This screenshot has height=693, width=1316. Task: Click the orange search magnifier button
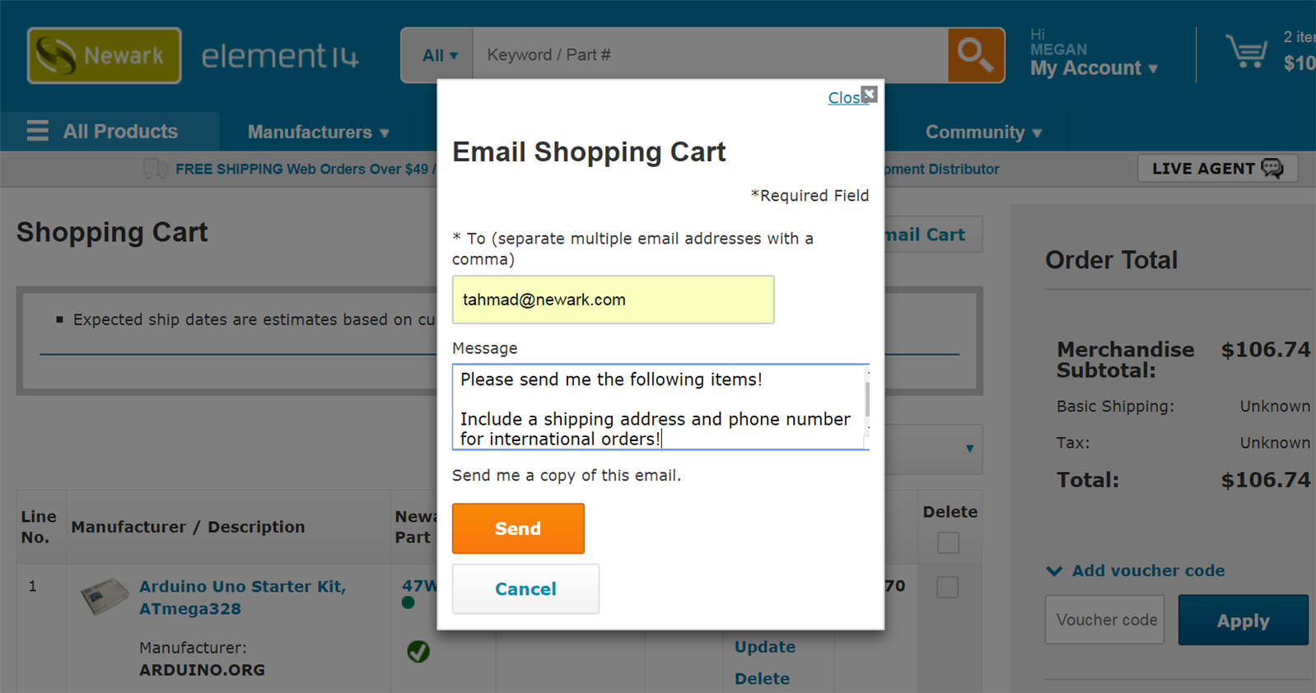[x=976, y=55]
